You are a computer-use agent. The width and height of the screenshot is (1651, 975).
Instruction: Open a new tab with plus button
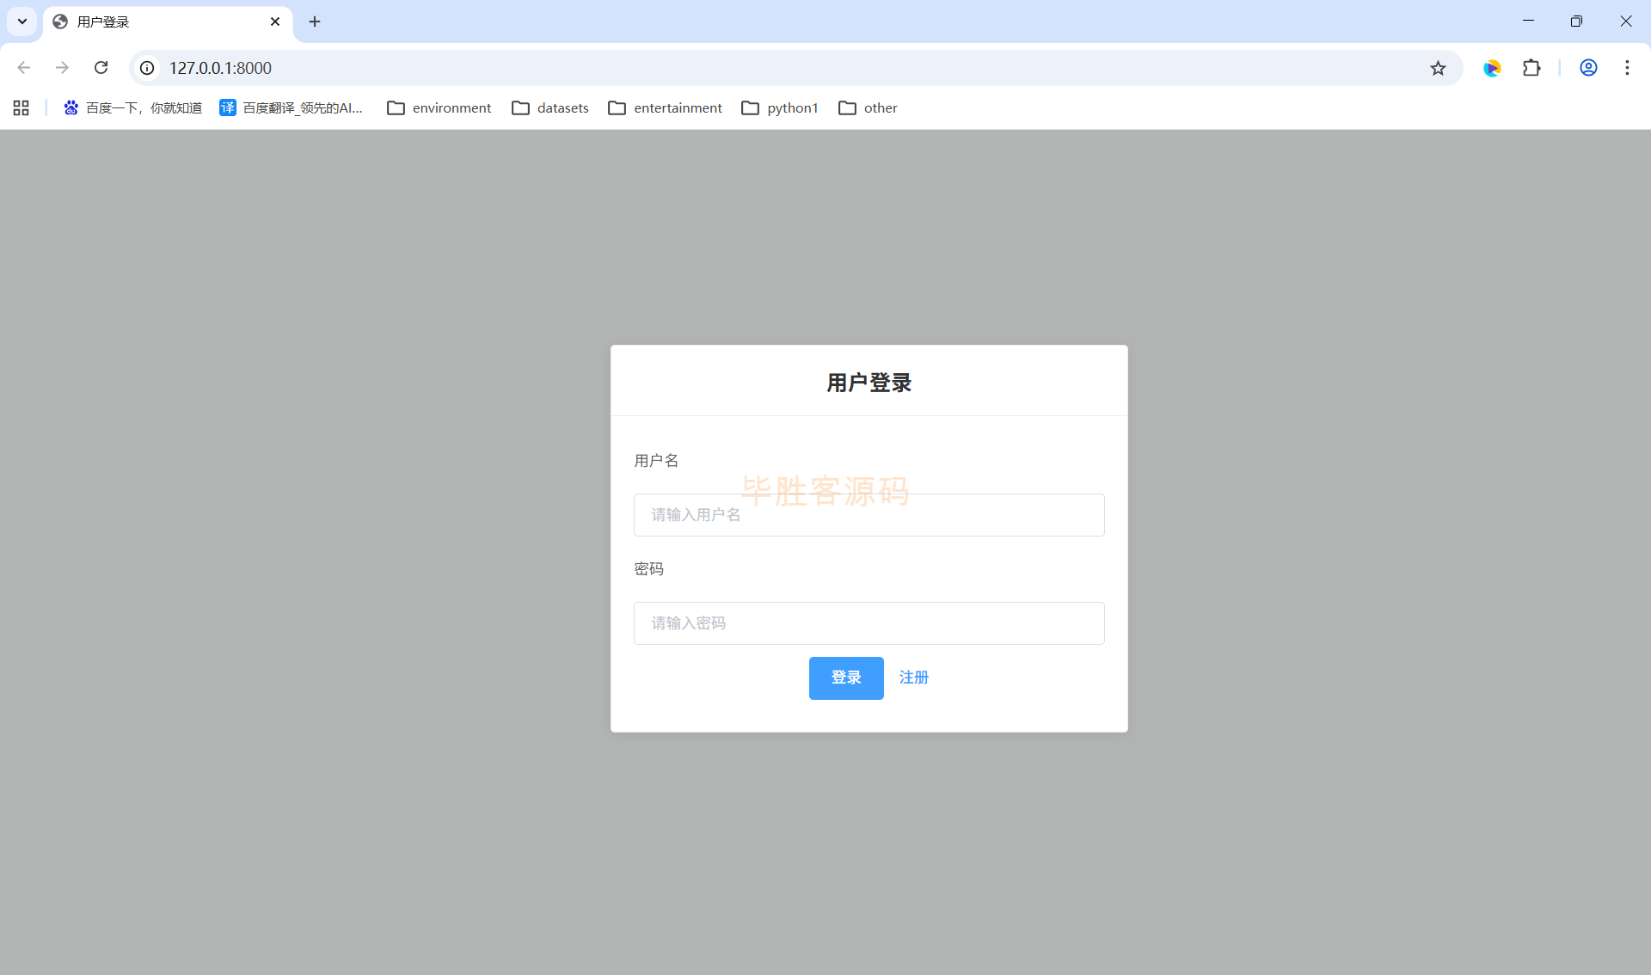315,21
